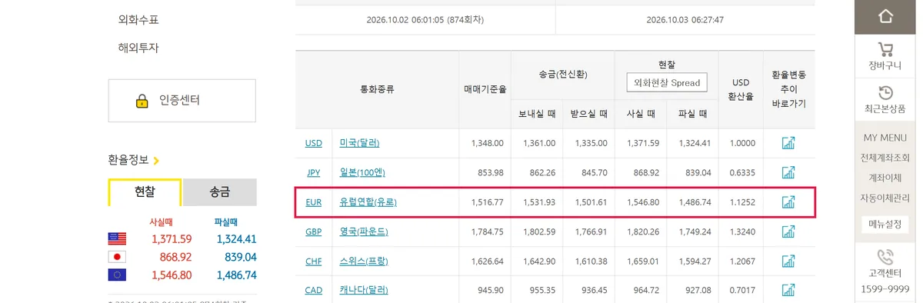The height and width of the screenshot is (303, 923).
Task: Open exchange rate trend chart for JPY
Action: click(788, 172)
